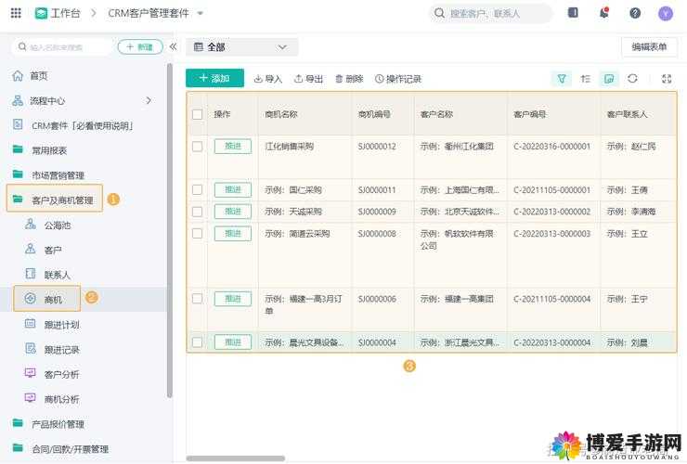
Task: Open the 全部 view dropdown
Action: [242, 47]
